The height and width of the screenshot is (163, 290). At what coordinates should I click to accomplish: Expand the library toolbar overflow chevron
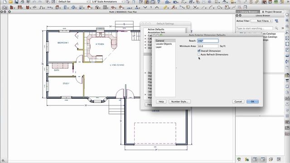(x=283, y=28)
